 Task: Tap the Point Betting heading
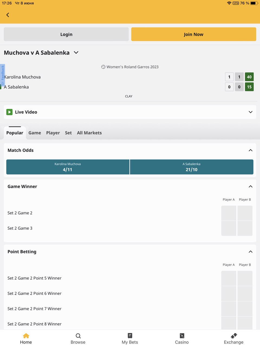pos(22,252)
